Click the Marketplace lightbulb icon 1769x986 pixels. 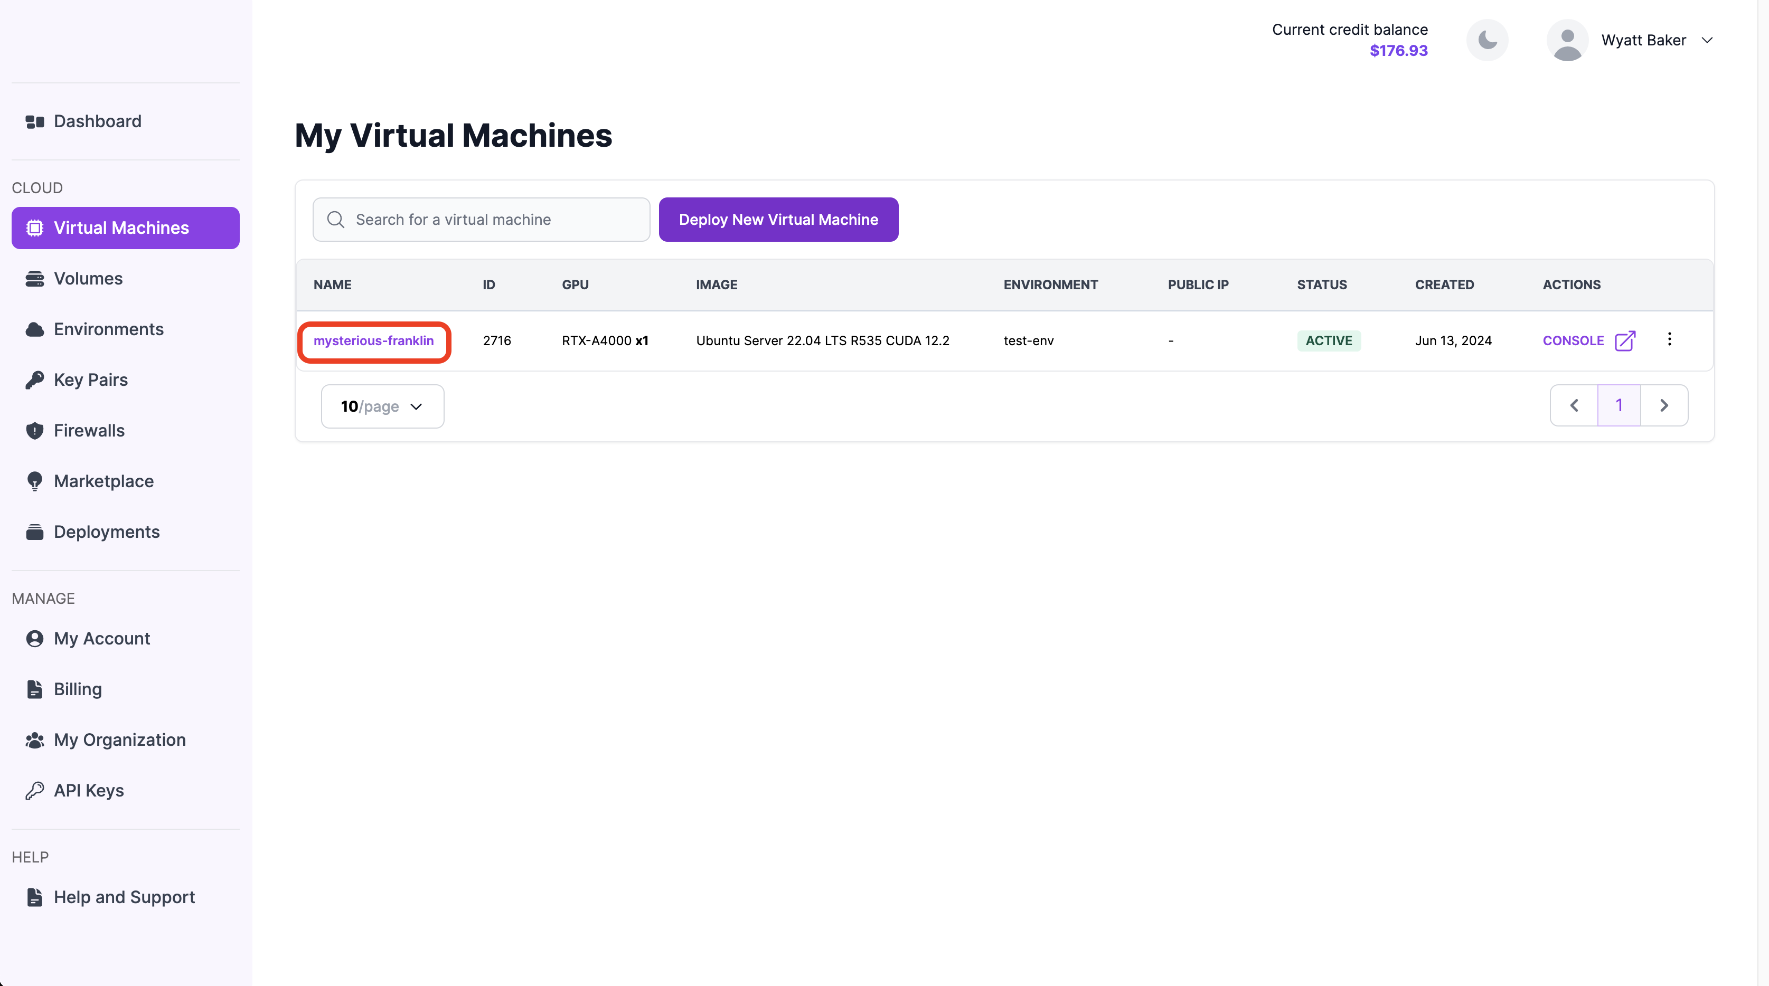(34, 482)
